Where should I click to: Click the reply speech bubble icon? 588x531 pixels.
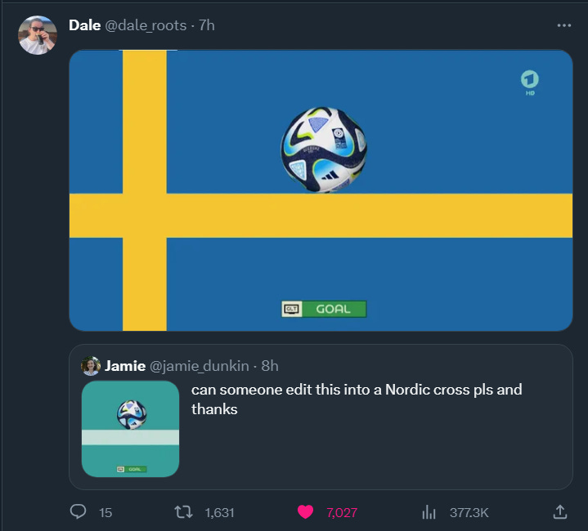tap(78, 511)
